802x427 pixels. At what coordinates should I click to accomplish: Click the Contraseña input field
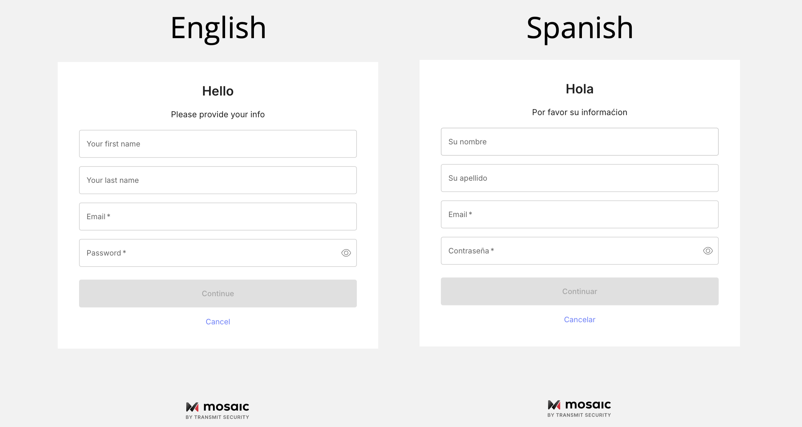pyautogui.click(x=570, y=251)
